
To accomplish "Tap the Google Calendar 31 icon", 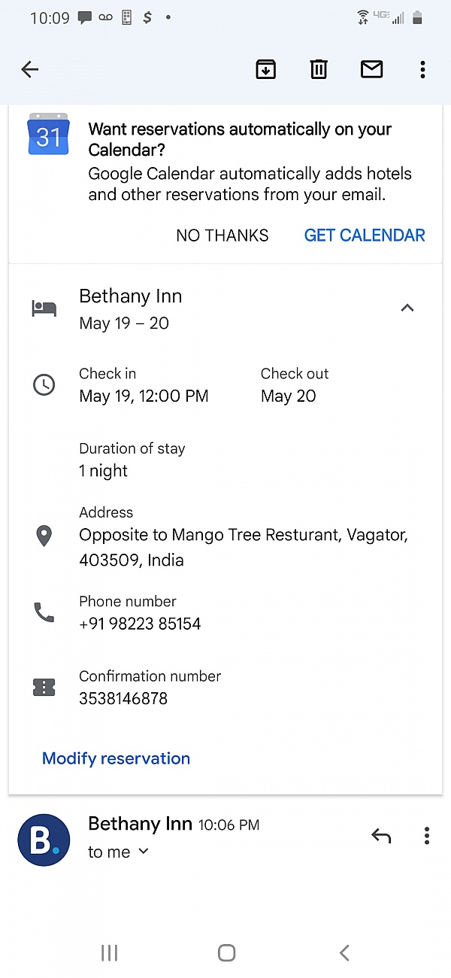I will tap(48, 135).
